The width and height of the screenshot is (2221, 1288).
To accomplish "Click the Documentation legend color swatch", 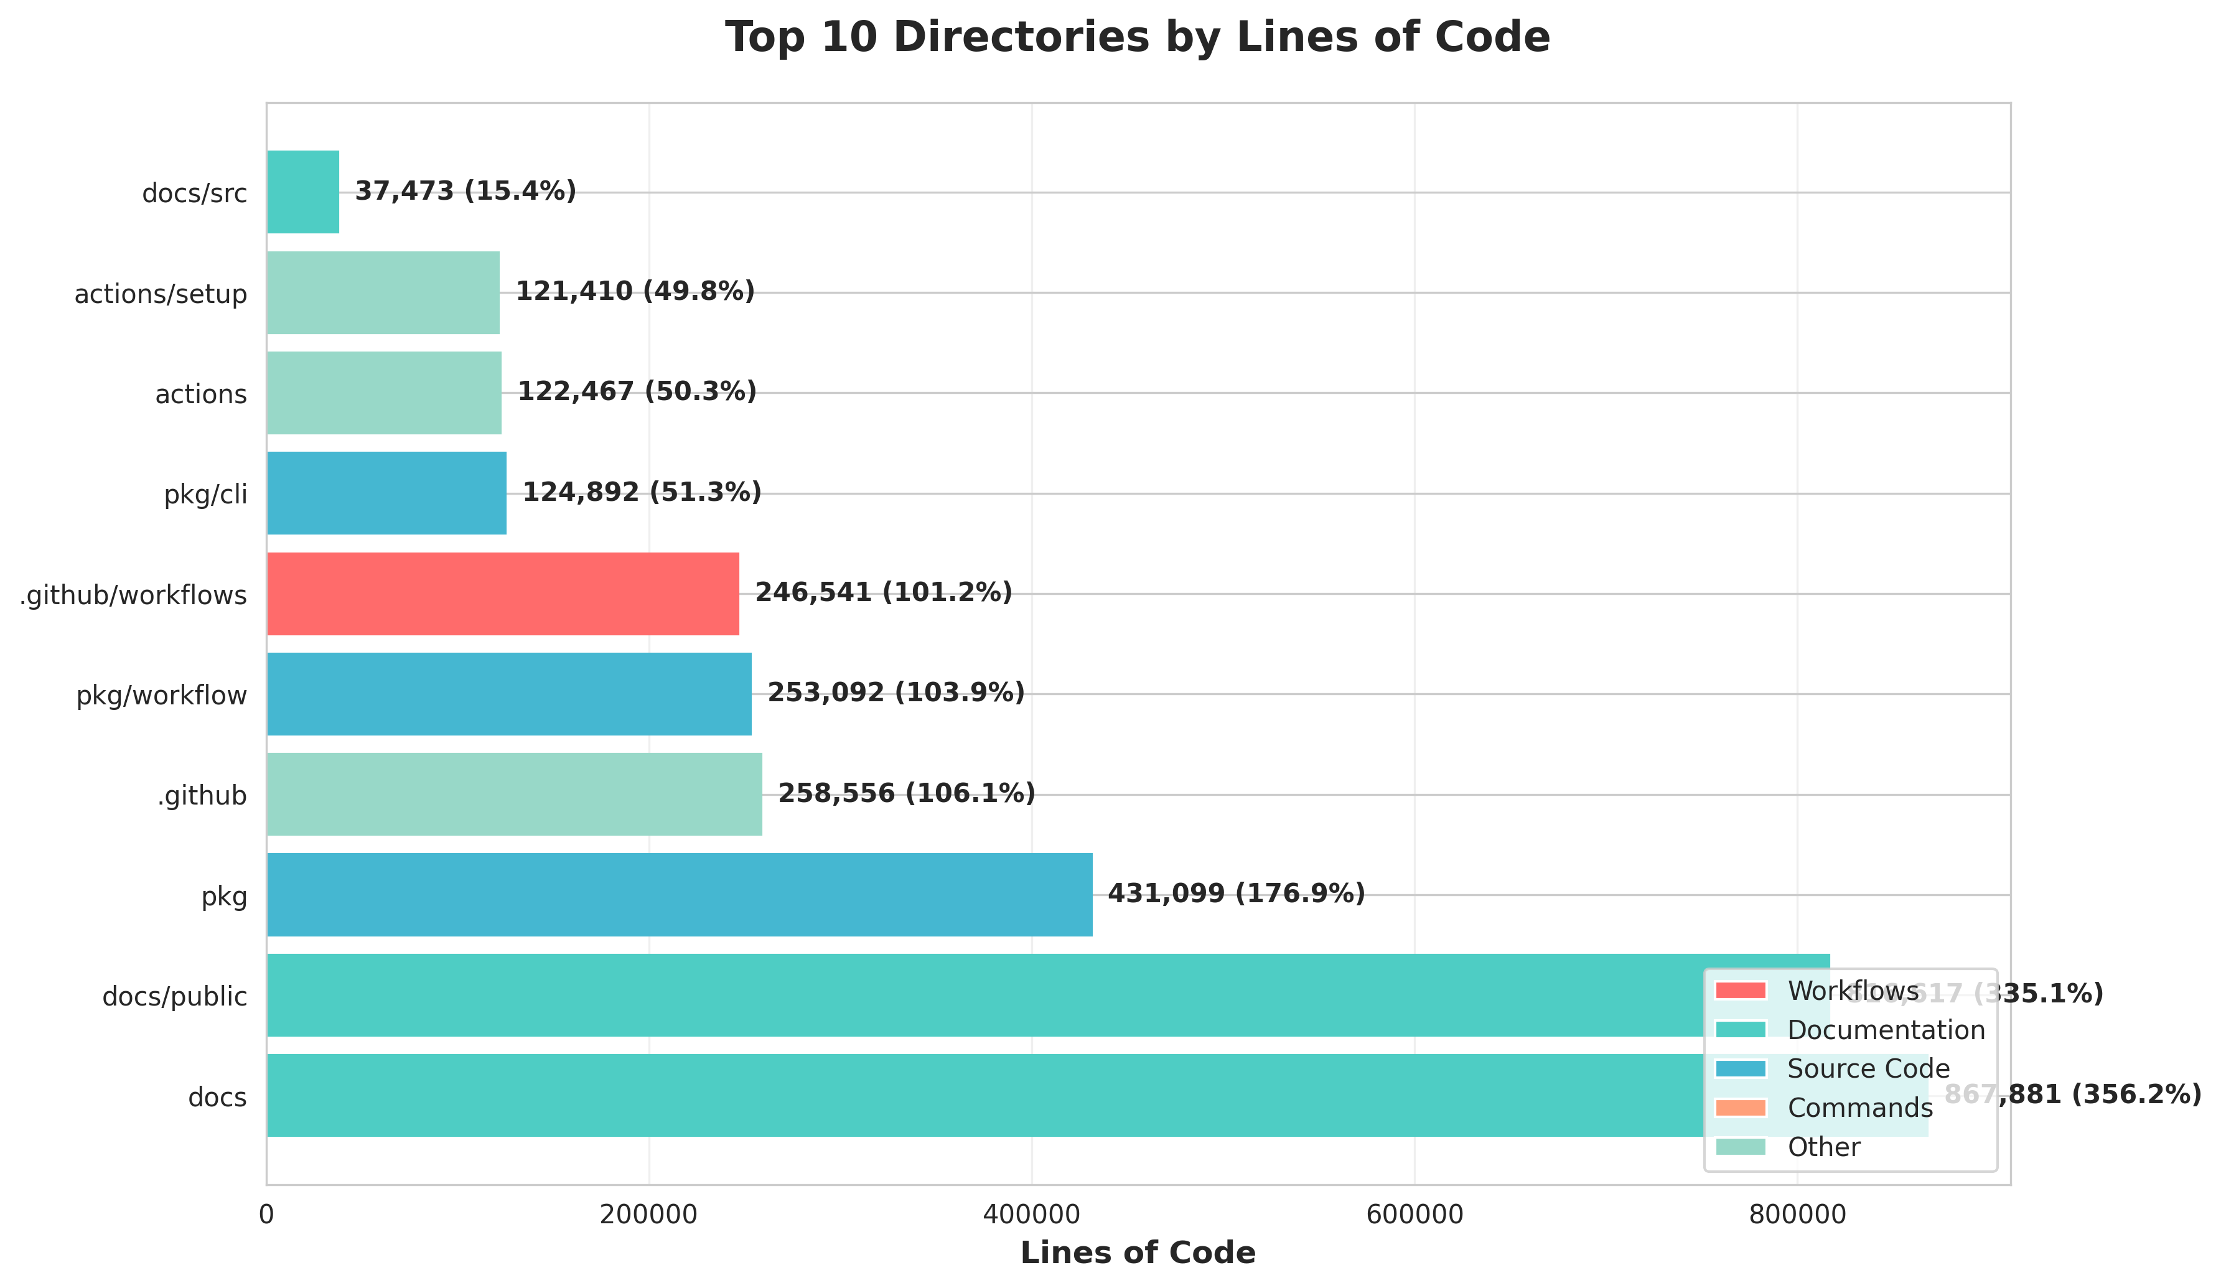I will pyautogui.click(x=1740, y=1029).
